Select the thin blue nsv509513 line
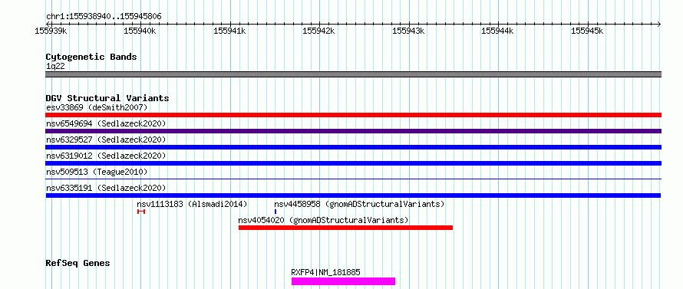Viewport: 683px width, 289px height. point(353,179)
